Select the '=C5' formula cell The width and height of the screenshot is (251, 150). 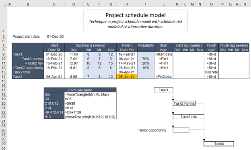pyautogui.click(x=90, y=99)
